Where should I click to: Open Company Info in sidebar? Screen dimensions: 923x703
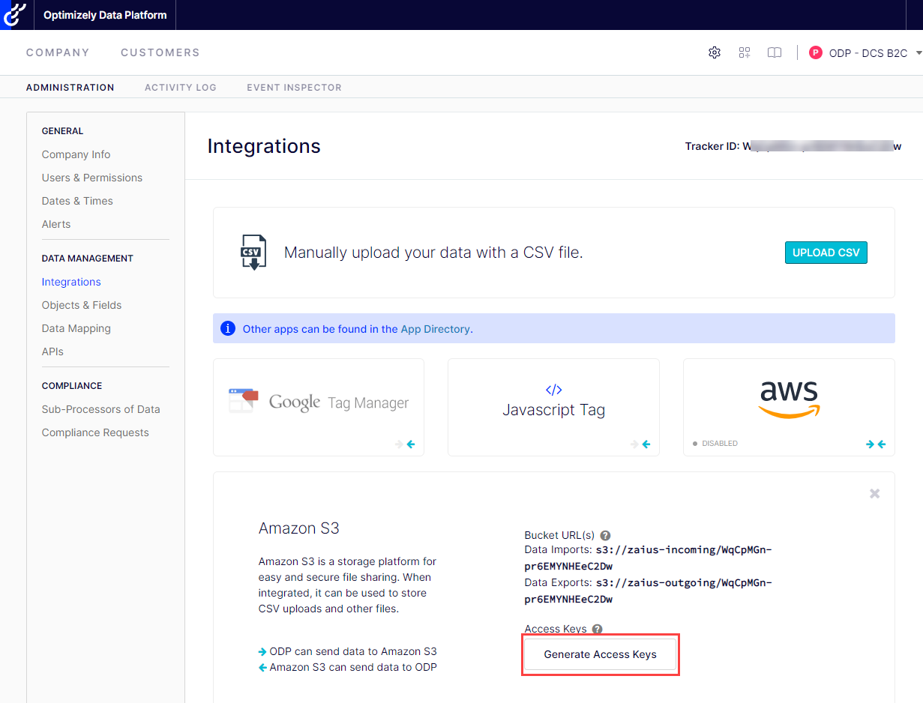(76, 154)
